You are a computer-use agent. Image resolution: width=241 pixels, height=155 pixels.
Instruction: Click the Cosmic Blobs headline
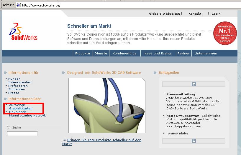177,134
